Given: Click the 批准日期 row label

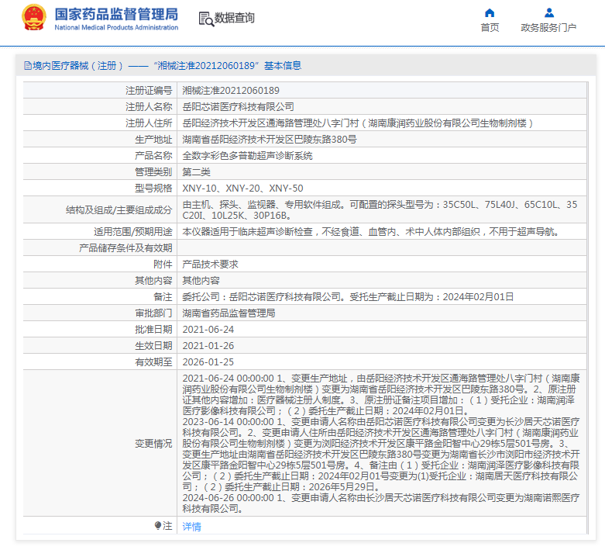Looking at the screenshot, I should tap(153, 330).
